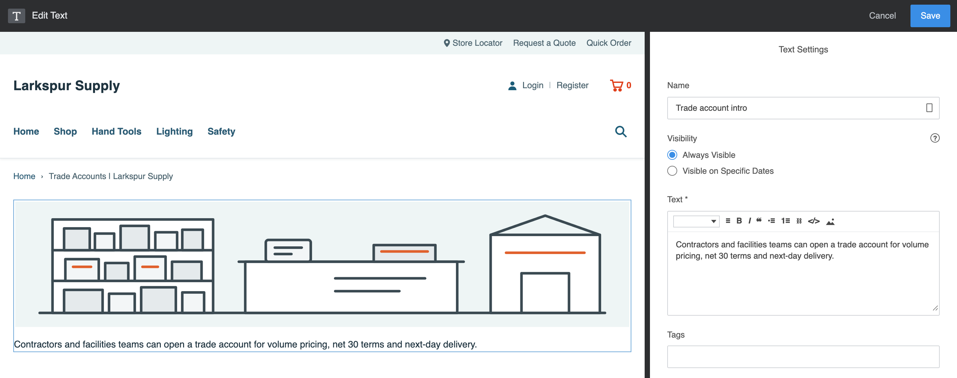Open the Safety menu item
957x378 pixels.
pos(221,132)
